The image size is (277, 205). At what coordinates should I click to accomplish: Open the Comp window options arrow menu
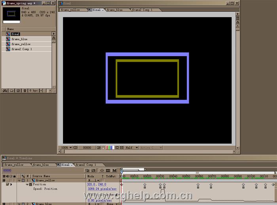tap(237, 14)
